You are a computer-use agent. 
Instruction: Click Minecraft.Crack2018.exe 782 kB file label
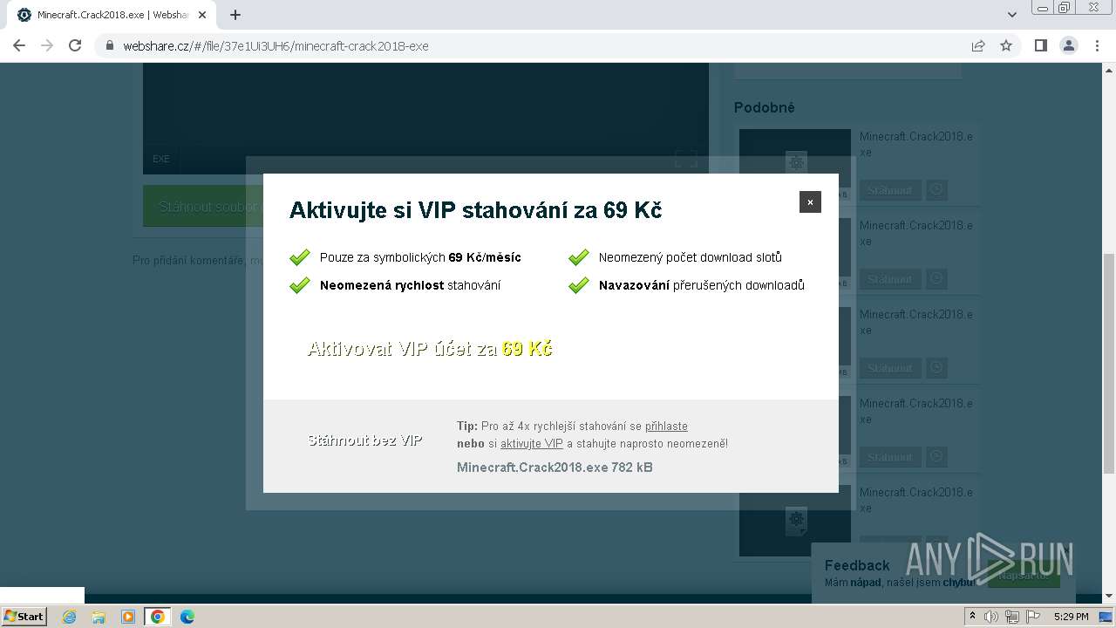[555, 468]
